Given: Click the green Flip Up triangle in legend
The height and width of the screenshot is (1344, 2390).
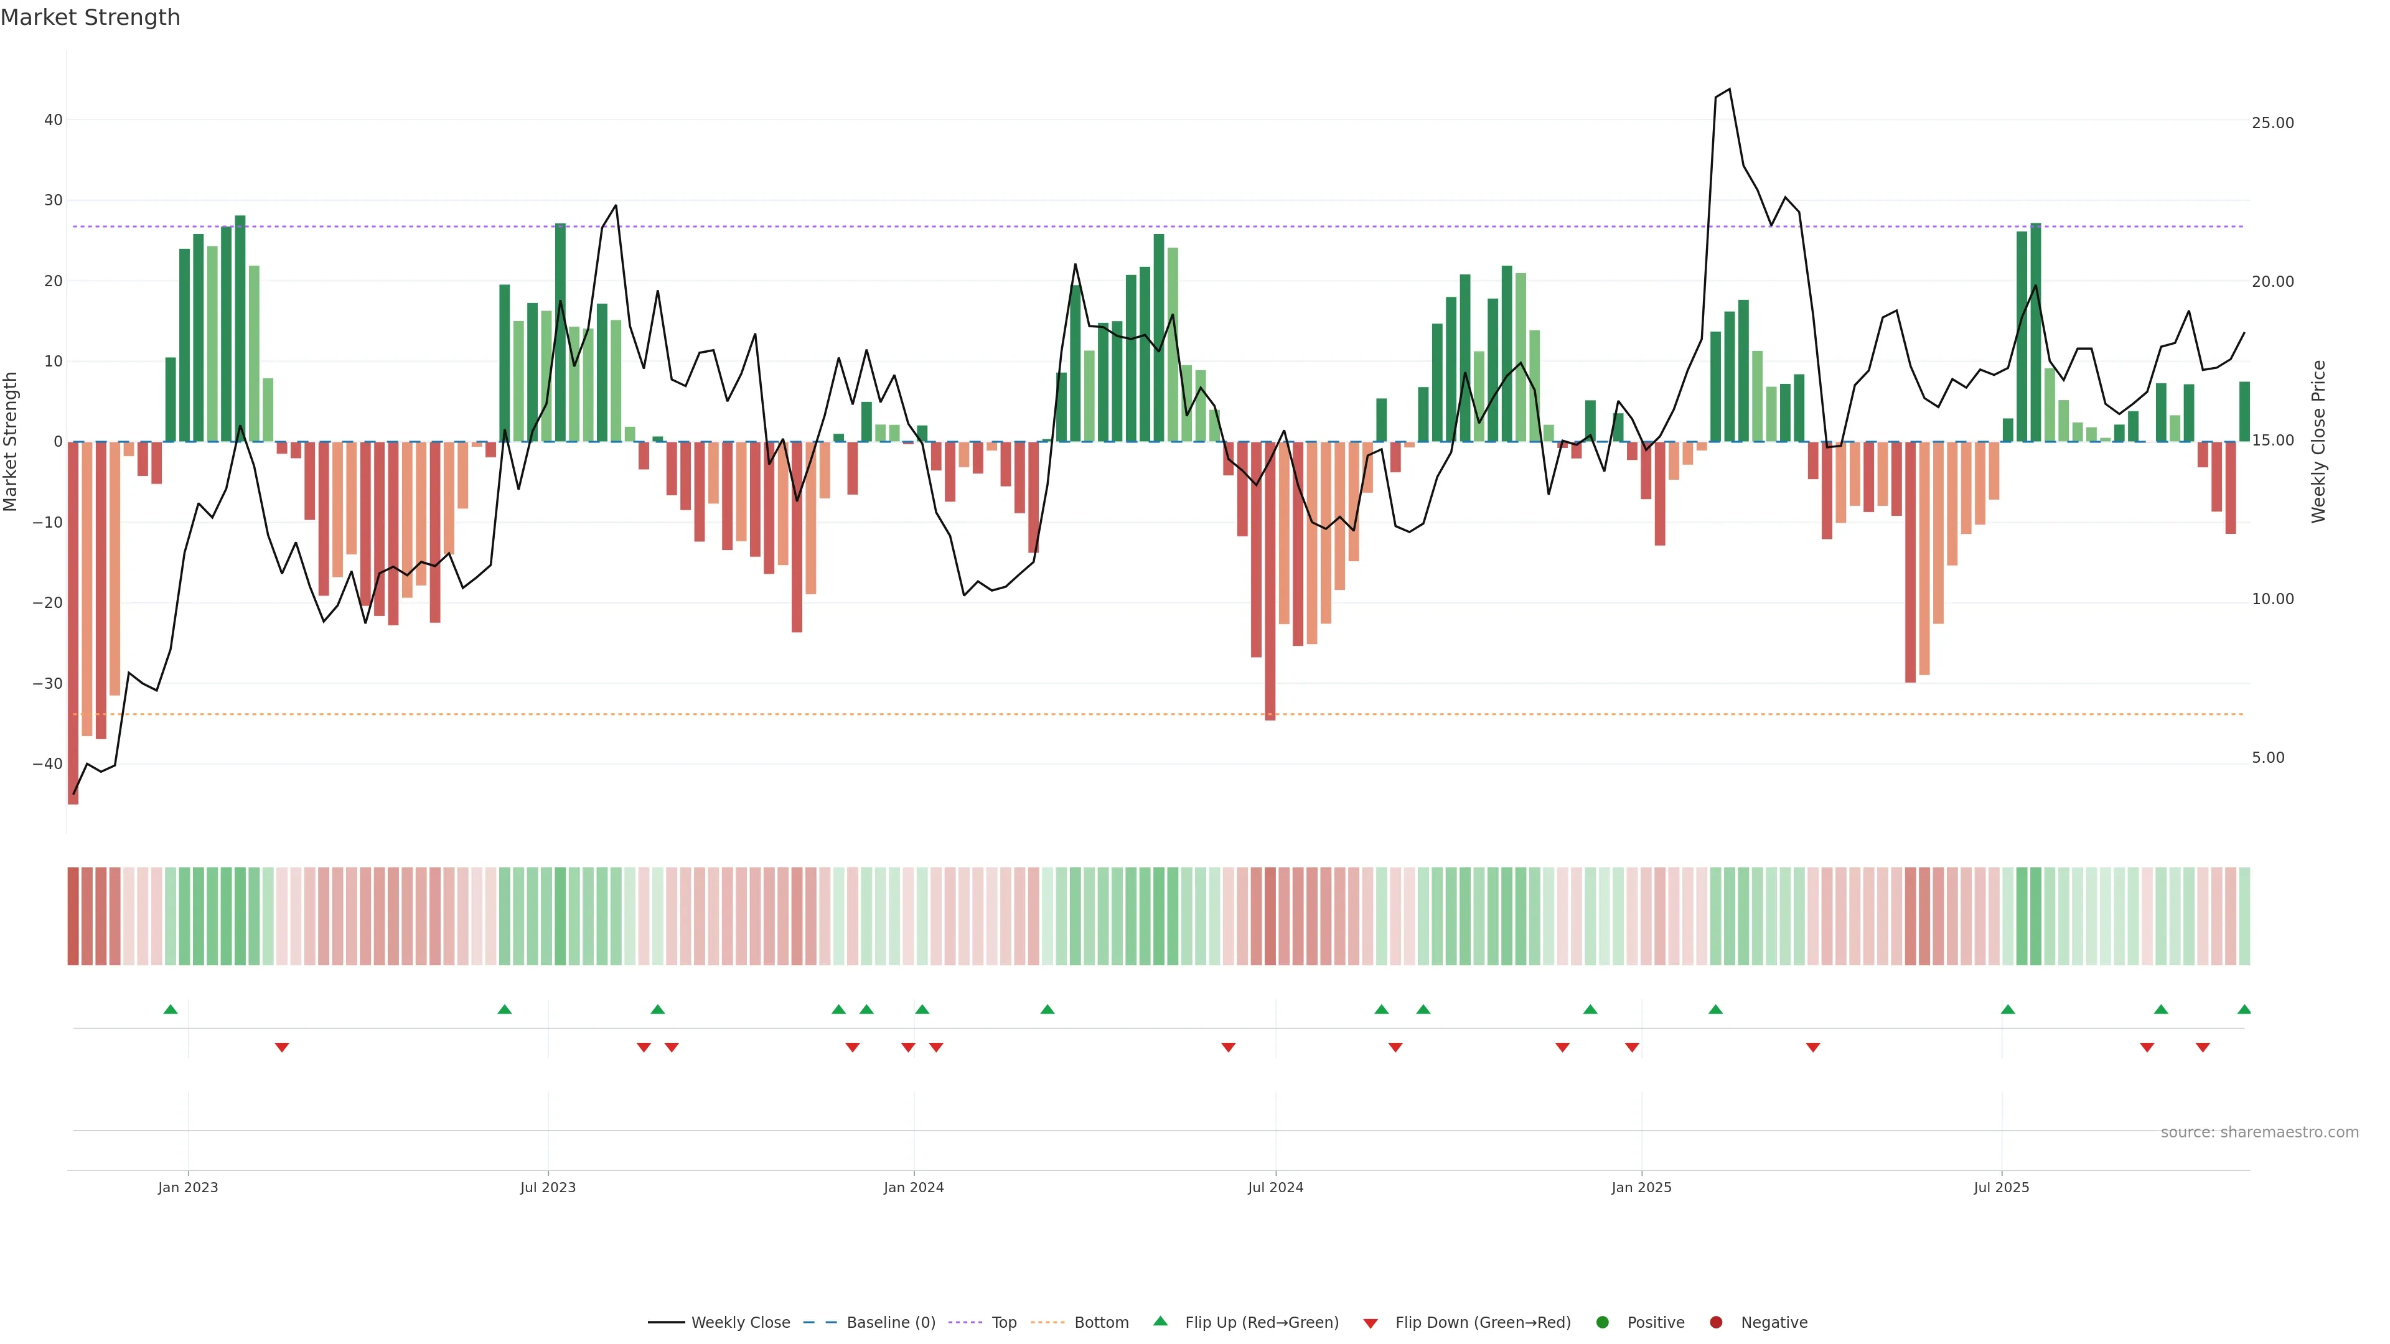Looking at the screenshot, I should pyautogui.click(x=1160, y=1321).
